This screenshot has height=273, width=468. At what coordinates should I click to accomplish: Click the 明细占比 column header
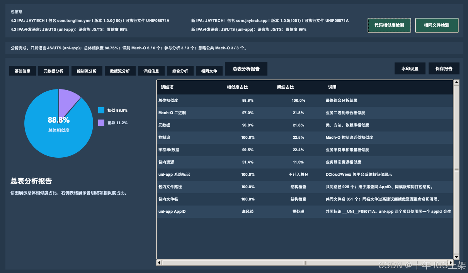[x=286, y=87]
